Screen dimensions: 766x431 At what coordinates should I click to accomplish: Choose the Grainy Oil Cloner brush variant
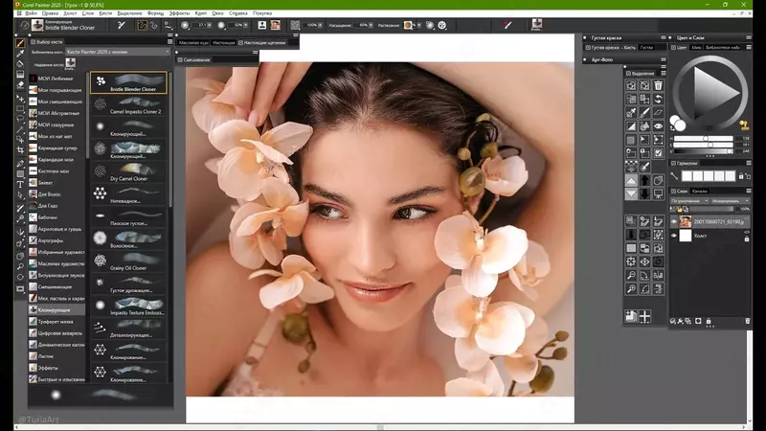[x=128, y=261]
